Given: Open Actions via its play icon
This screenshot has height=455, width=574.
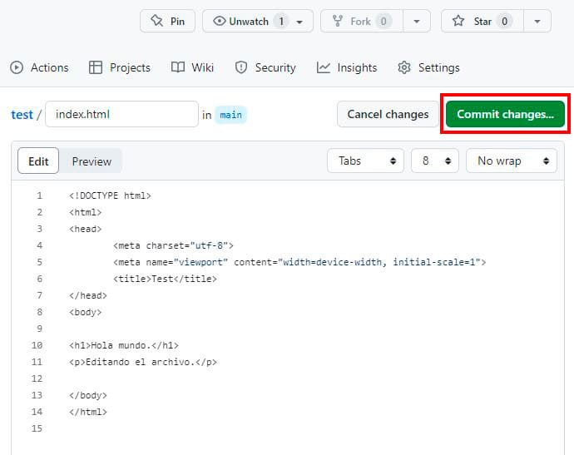Looking at the screenshot, I should [x=17, y=67].
